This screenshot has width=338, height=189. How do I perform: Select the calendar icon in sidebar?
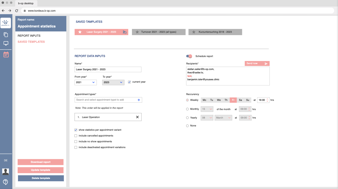(x=6, y=55)
